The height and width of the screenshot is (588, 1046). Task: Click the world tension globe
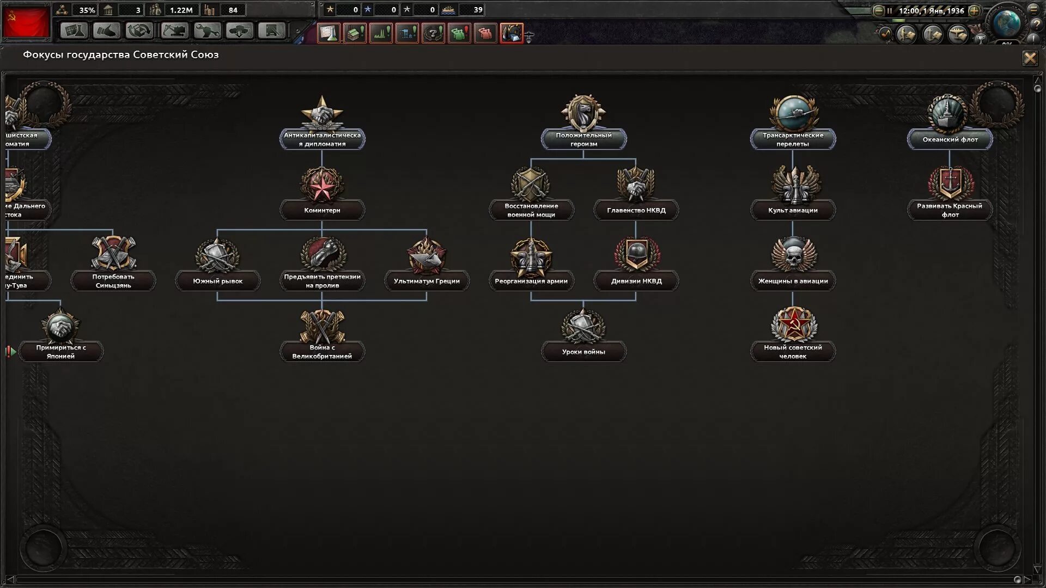(1007, 23)
